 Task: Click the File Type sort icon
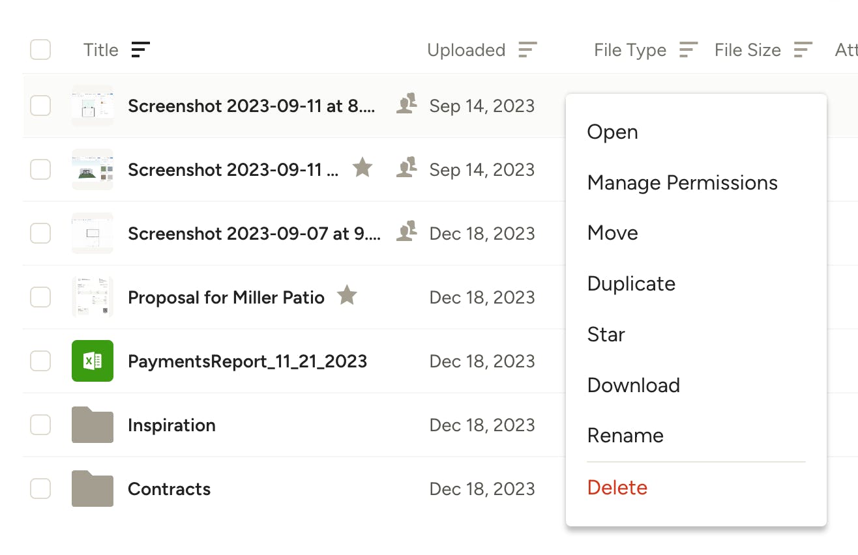[689, 50]
